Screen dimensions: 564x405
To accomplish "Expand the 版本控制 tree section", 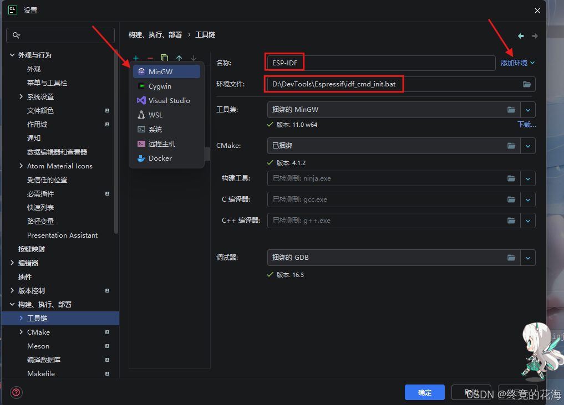I will pos(12,290).
